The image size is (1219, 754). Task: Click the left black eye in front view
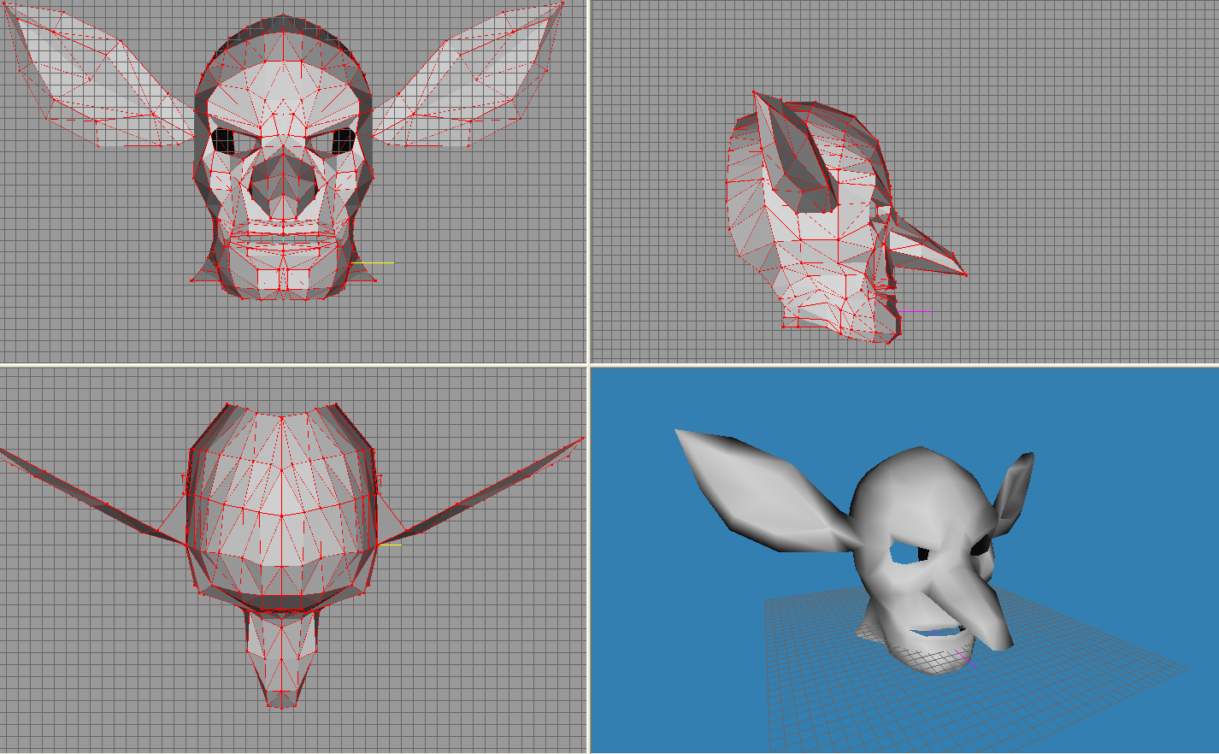point(223,140)
